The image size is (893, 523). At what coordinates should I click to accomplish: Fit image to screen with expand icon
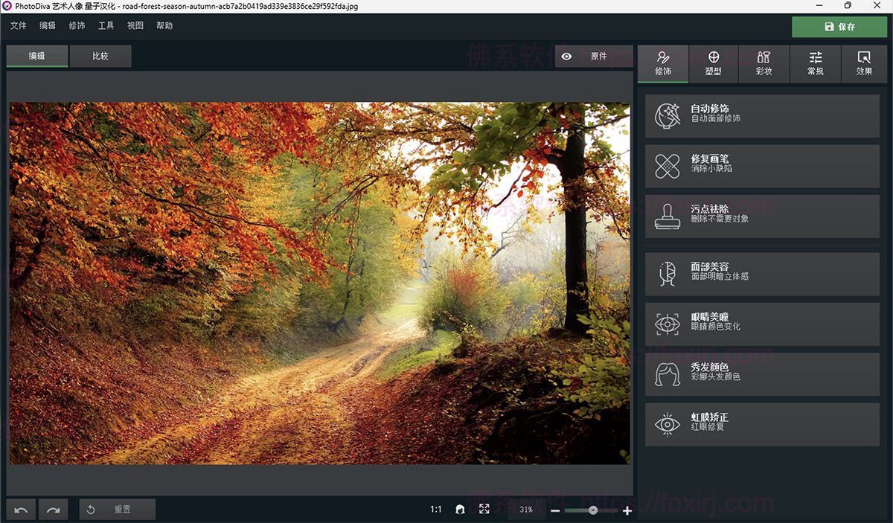[x=484, y=510]
